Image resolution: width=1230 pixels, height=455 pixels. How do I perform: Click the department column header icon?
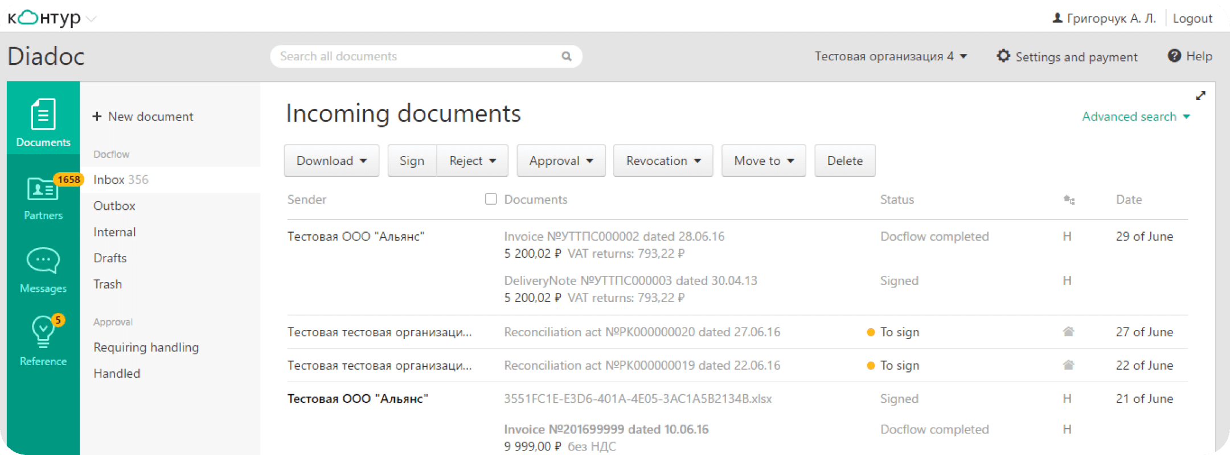click(1069, 200)
